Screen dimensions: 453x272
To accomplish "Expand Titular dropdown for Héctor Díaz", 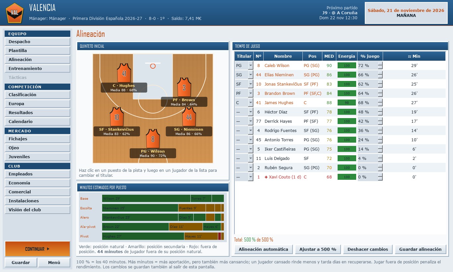I will click(250, 112).
